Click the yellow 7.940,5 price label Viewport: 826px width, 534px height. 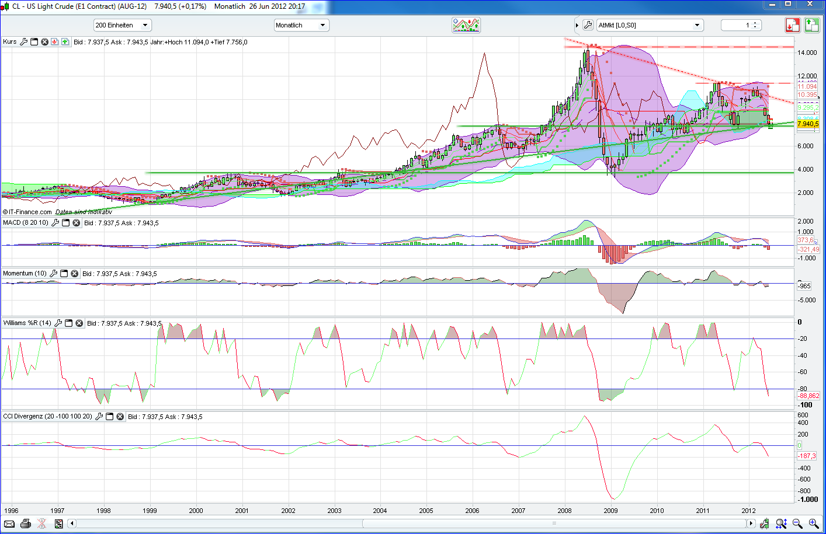pos(808,124)
